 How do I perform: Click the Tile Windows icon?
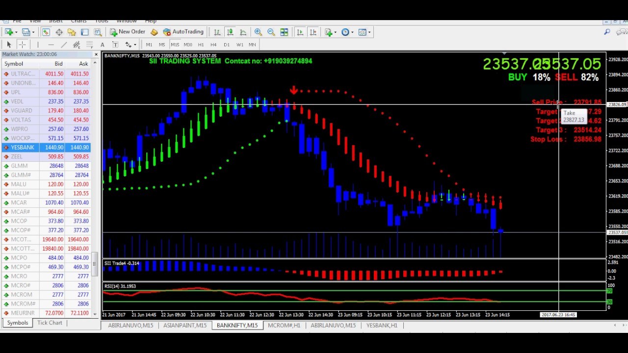coord(284,32)
